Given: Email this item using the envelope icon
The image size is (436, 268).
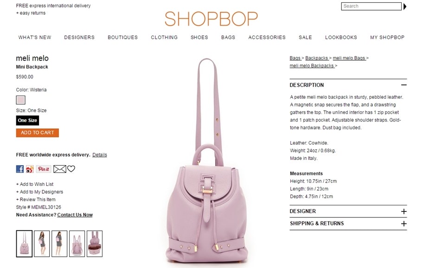Looking at the screenshot, I should (x=60, y=169).
